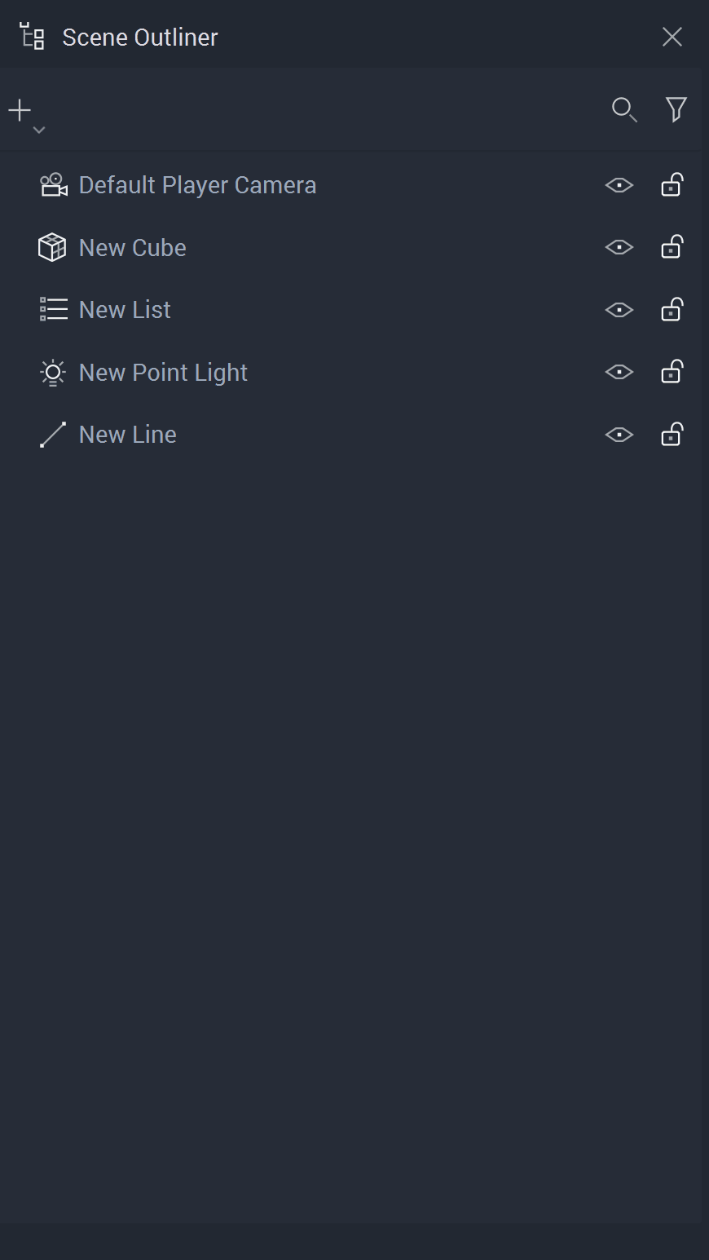Select the Default Player Camera row
This screenshot has height=1260, width=709.
pos(197,185)
